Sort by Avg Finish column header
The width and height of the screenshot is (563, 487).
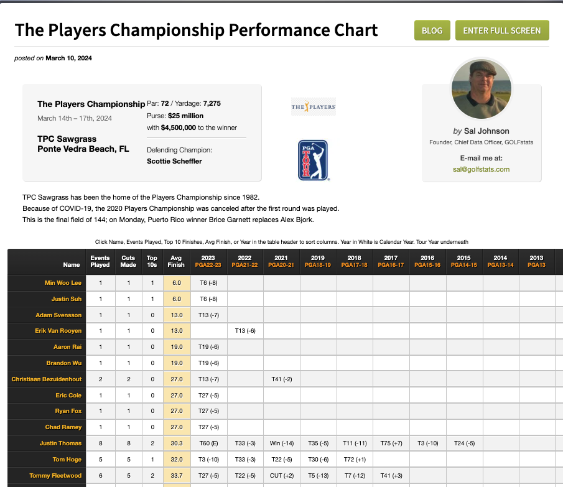[x=176, y=261]
